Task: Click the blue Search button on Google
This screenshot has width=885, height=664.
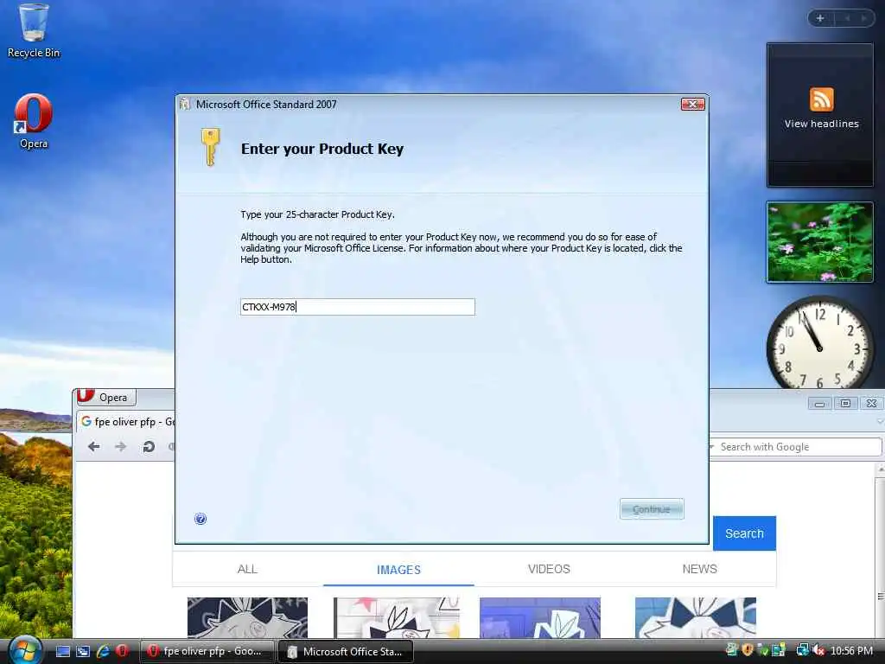Action: coord(744,533)
